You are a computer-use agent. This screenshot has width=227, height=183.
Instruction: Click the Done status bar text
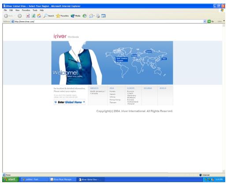8,175
